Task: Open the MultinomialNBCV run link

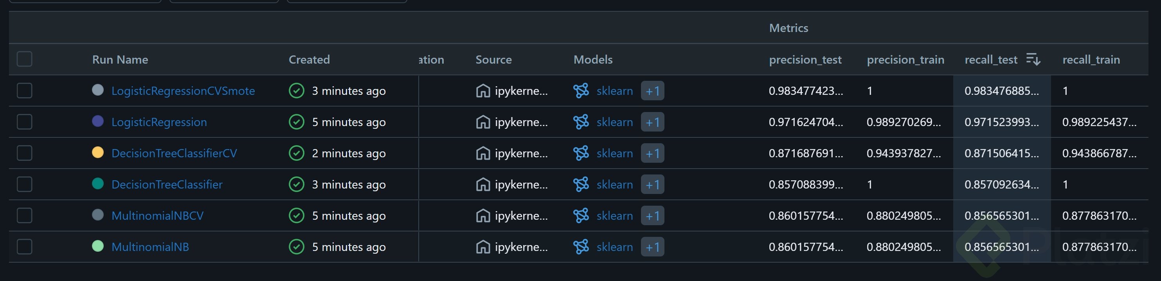Action: pos(157,216)
